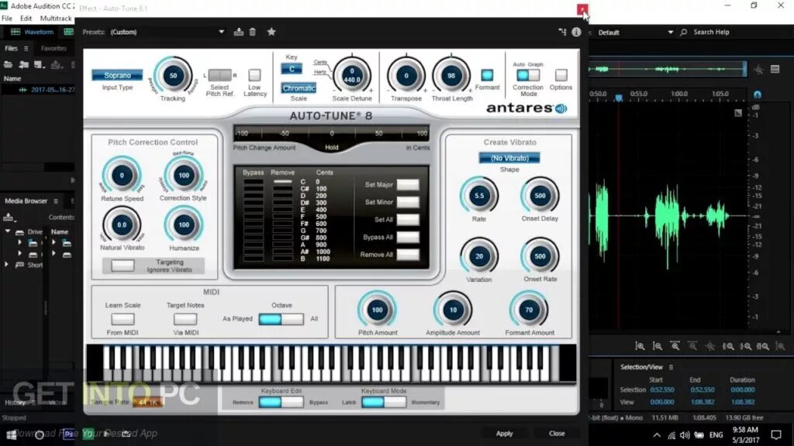Click the Keyboard Edit slider
This screenshot has height=446, width=794.
[281, 402]
